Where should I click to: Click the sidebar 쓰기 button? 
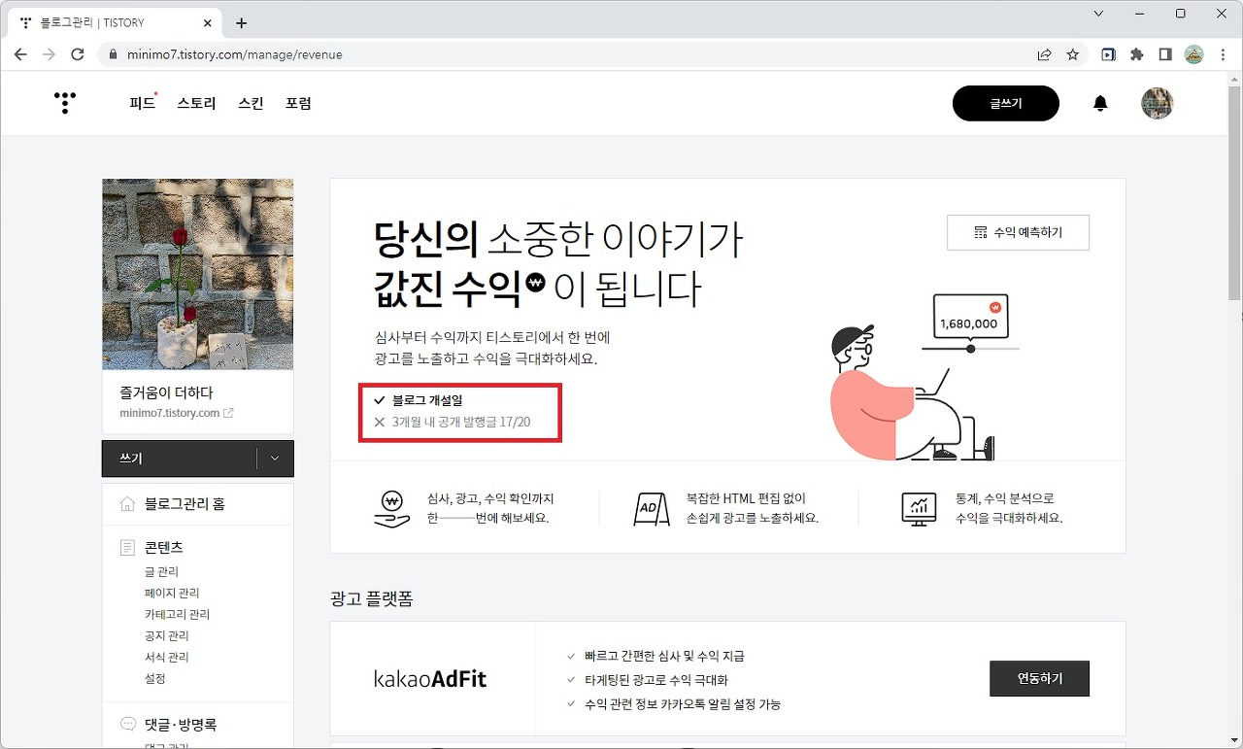179,459
